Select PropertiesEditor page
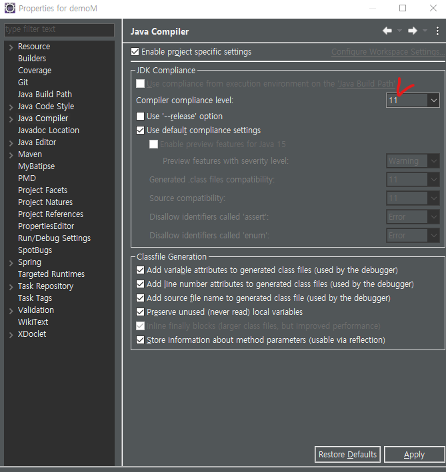Screen dimensions: 446x472 point(46,226)
